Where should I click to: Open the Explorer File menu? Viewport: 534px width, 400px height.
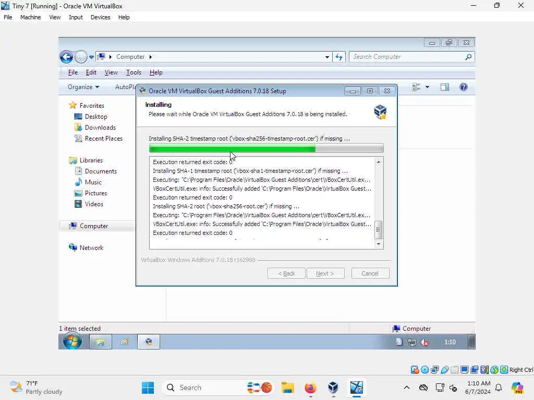[x=73, y=72]
